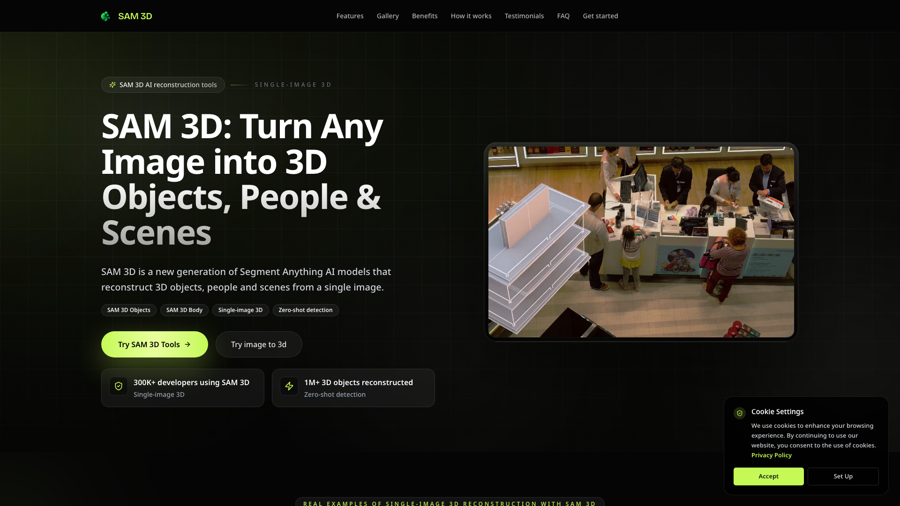The image size is (900, 506).
Task: Select the Single-image 3D tag
Action: click(x=240, y=310)
